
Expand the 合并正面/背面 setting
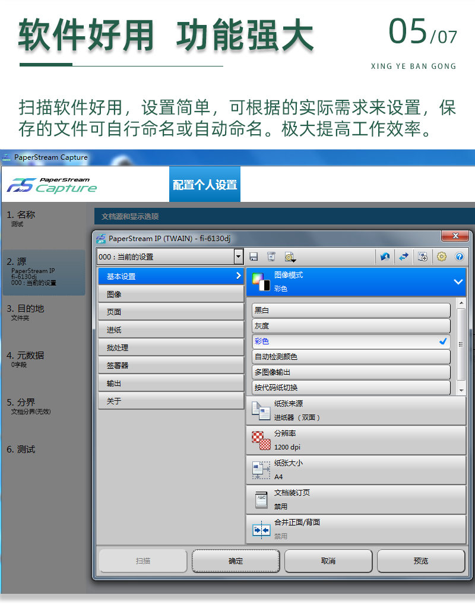(x=356, y=530)
